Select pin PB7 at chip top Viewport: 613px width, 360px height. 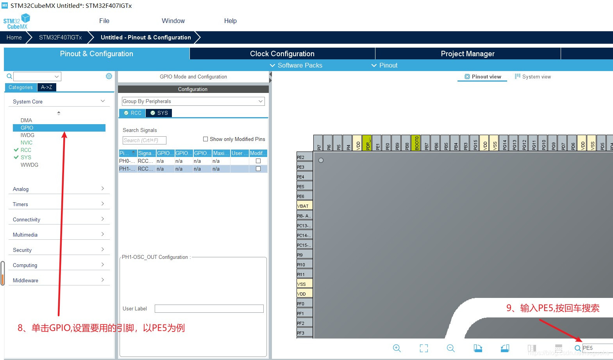[425, 143]
